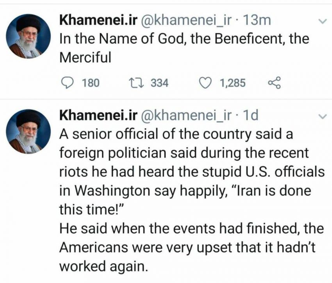Click the 180 replies count
Viewport: 332px width, 283px height.
pos(91,83)
